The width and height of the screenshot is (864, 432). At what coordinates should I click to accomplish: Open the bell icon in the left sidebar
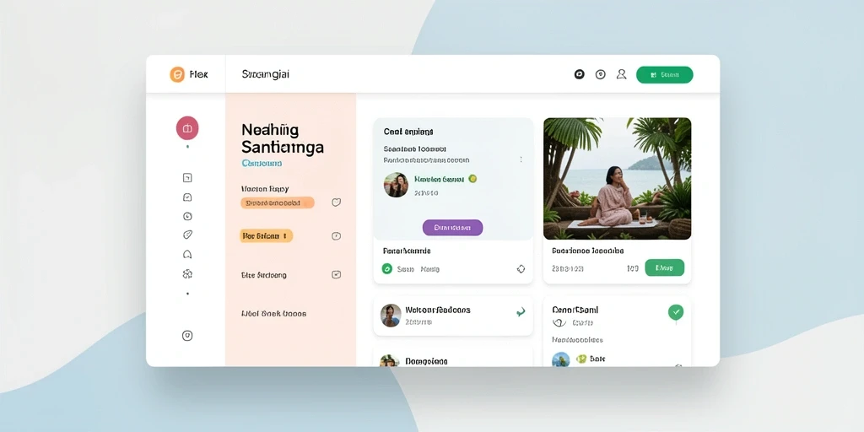click(x=187, y=254)
